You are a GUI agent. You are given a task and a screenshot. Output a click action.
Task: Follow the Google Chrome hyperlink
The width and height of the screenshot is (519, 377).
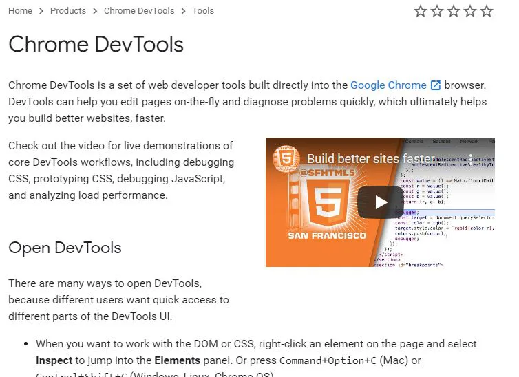(x=388, y=85)
